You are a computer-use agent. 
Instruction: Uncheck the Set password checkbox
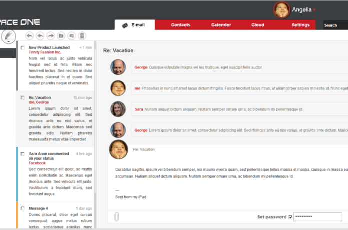tap(290, 217)
